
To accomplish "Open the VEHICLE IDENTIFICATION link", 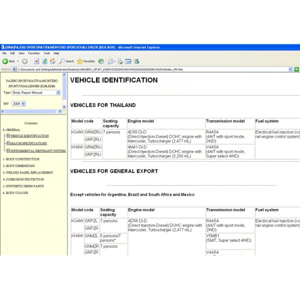I will (29, 136).
